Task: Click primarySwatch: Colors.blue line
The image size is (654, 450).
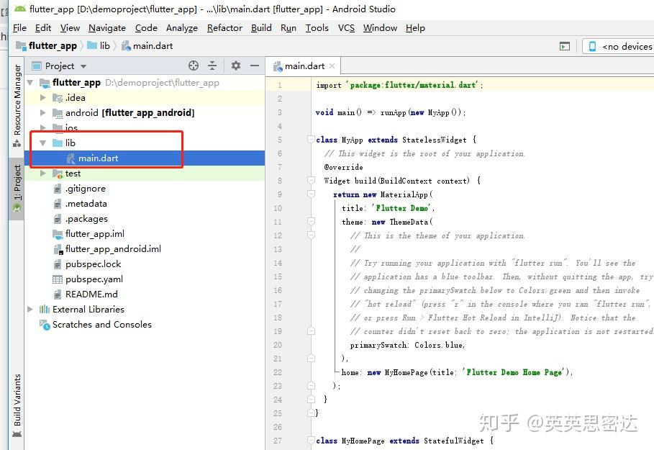Action: tap(407, 345)
